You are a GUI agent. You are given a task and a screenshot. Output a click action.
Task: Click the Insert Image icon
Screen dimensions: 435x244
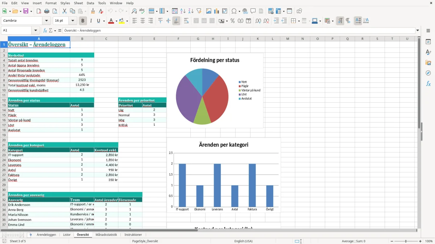(x=209, y=11)
